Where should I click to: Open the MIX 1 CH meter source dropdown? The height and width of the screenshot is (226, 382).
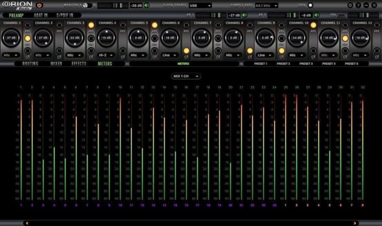pos(186,76)
